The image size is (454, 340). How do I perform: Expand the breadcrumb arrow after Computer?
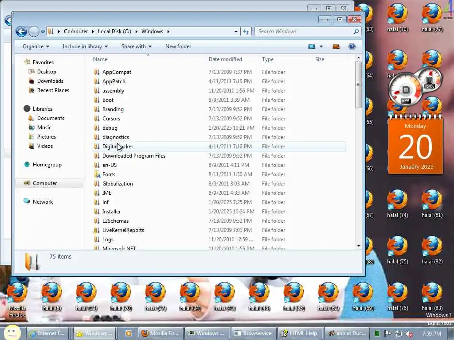coord(93,31)
